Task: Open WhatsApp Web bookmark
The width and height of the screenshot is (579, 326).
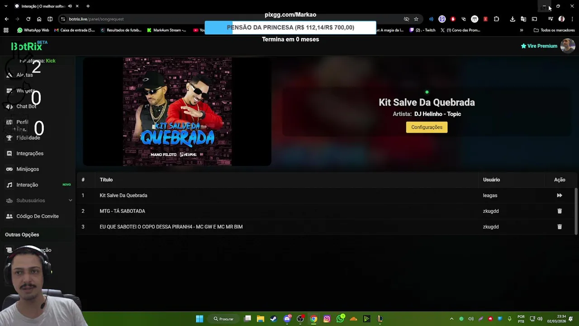Action: tap(33, 30)
